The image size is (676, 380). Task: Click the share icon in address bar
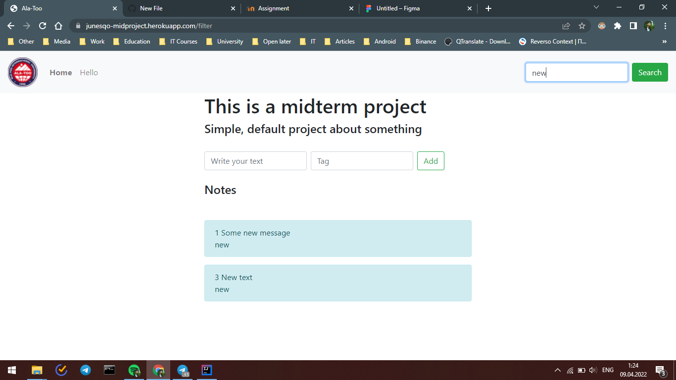coord(566,25)
